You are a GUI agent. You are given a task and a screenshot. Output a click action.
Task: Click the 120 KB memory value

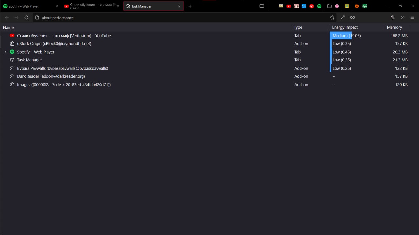click(x=401, y=85)
